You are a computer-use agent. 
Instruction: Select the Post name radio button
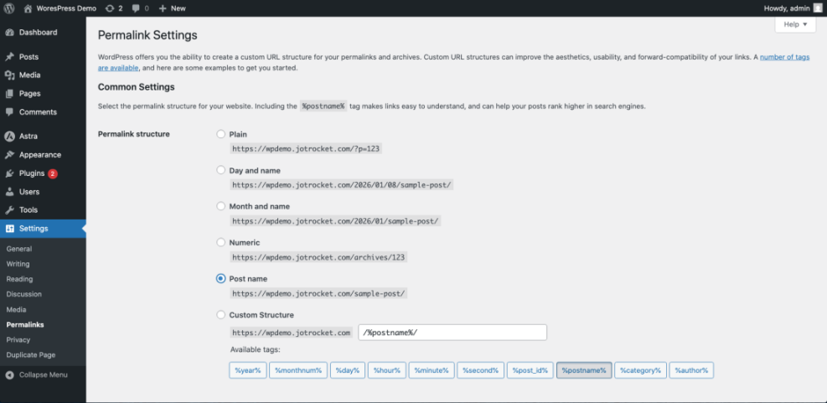pyautogui.click(x=221, y=278)
